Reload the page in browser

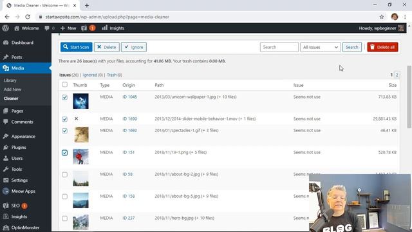pos(28,17)
